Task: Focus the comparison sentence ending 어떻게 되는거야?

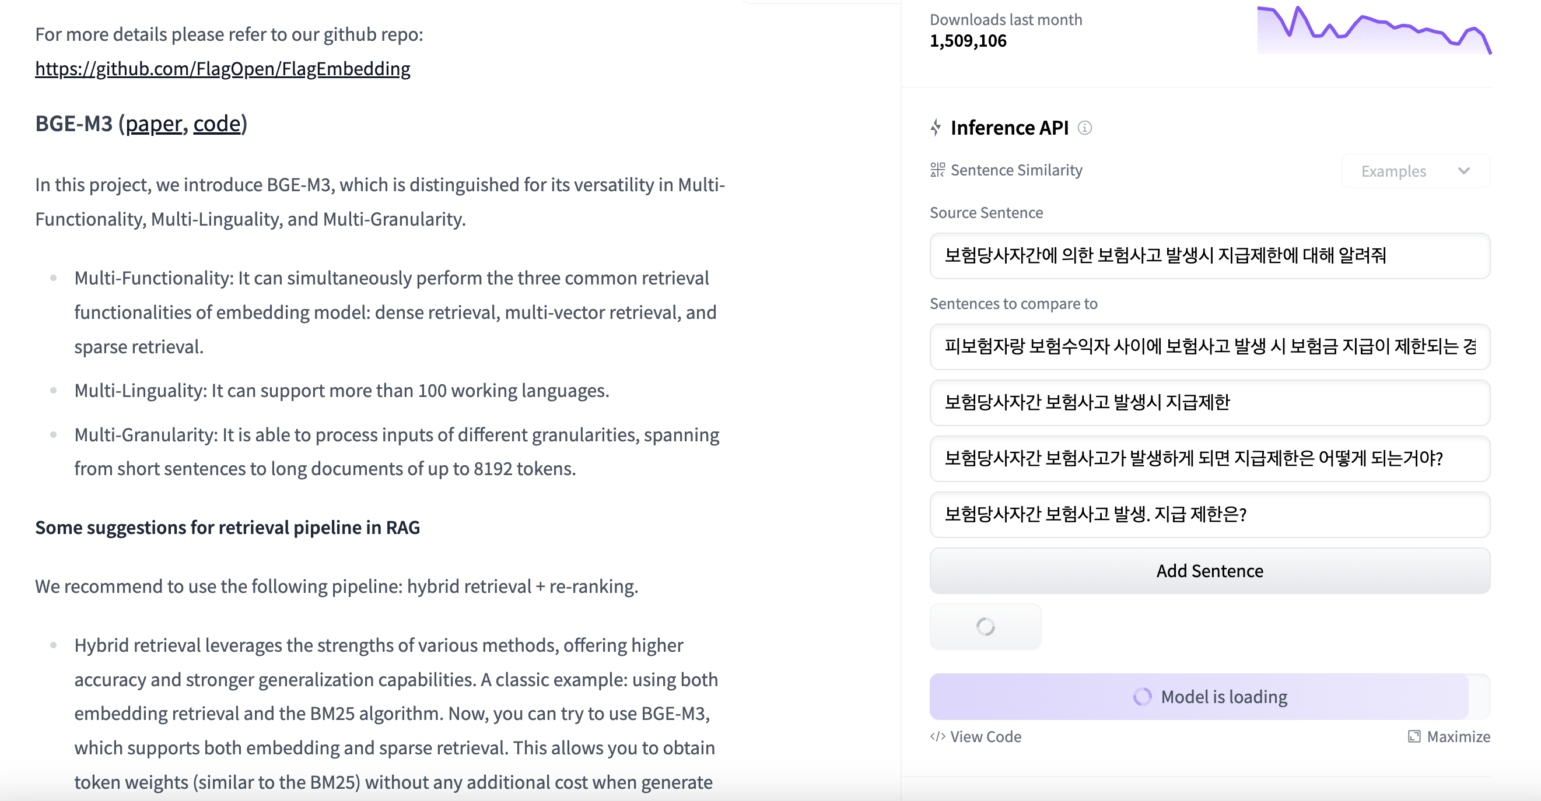Action: pyautogui.click(x=1210, y=458)
